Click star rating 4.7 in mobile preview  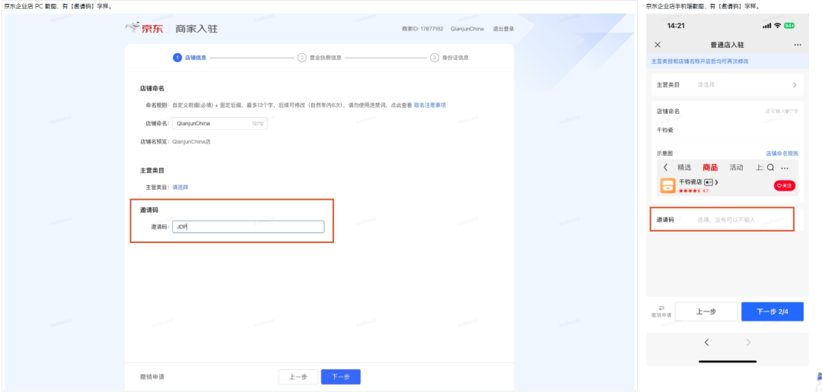coord(693,191)
